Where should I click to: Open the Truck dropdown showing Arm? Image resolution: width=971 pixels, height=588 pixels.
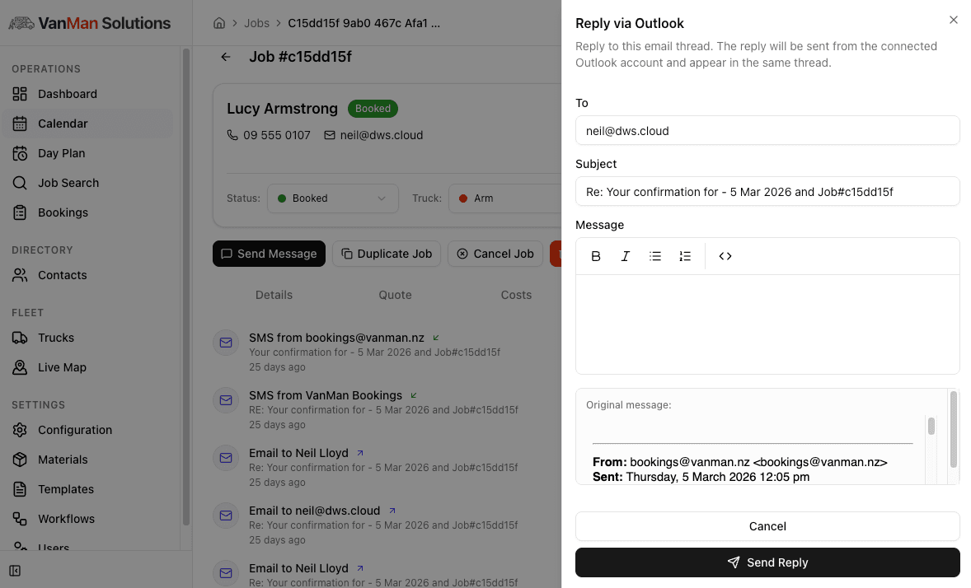coord(504,198)
